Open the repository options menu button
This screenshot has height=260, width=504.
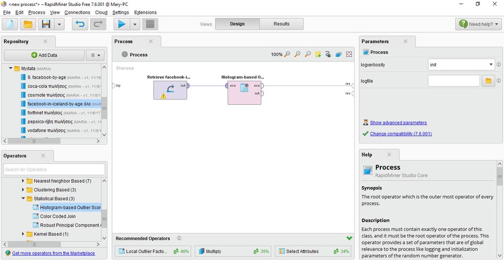[95, 55]
